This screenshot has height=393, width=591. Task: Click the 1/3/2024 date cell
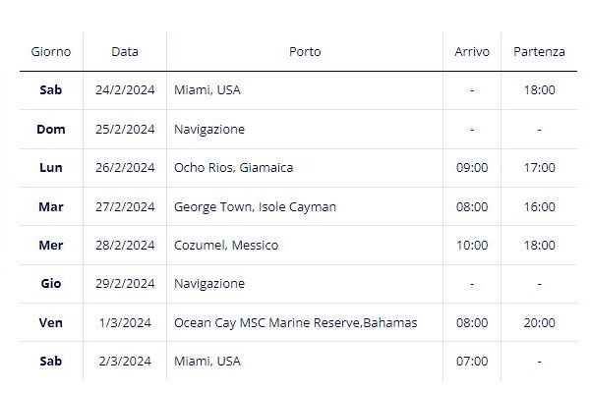(125, 322)
